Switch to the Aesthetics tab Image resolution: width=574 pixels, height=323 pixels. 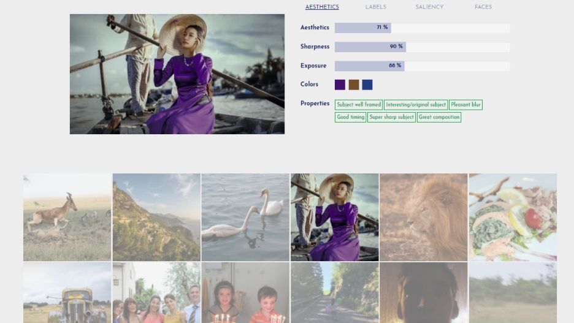click(x=322, y=7)
